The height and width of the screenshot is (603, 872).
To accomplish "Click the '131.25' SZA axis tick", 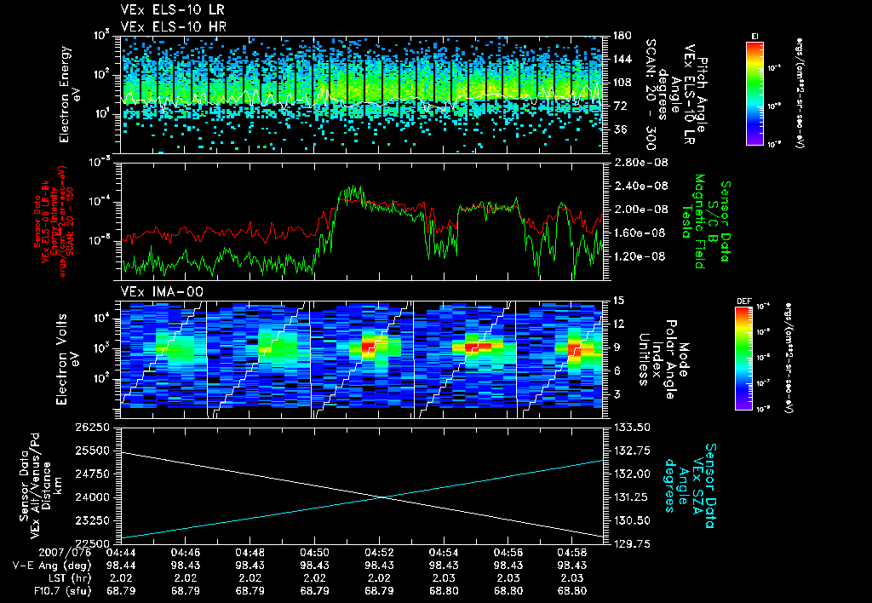I will tap(632, 497).
